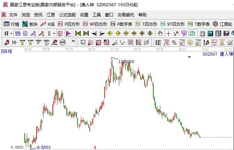This screenshot has width=234, height=150.
Task: Toggle the pink flag indicator icon
Action: [x=68, y=33]
